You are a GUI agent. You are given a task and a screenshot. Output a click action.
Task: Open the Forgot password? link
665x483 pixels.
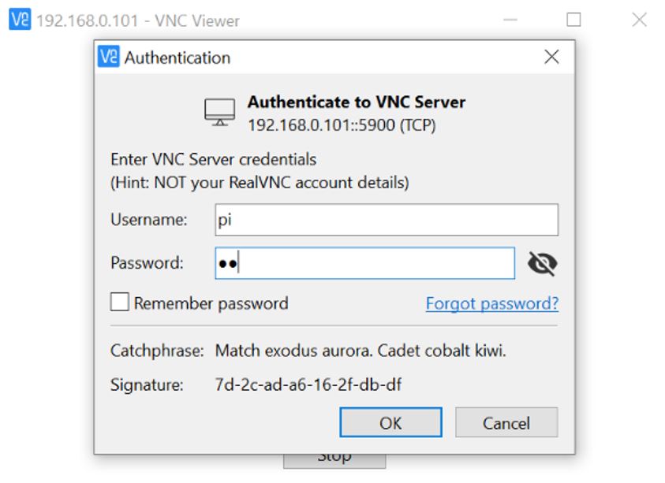coord(491,303)
